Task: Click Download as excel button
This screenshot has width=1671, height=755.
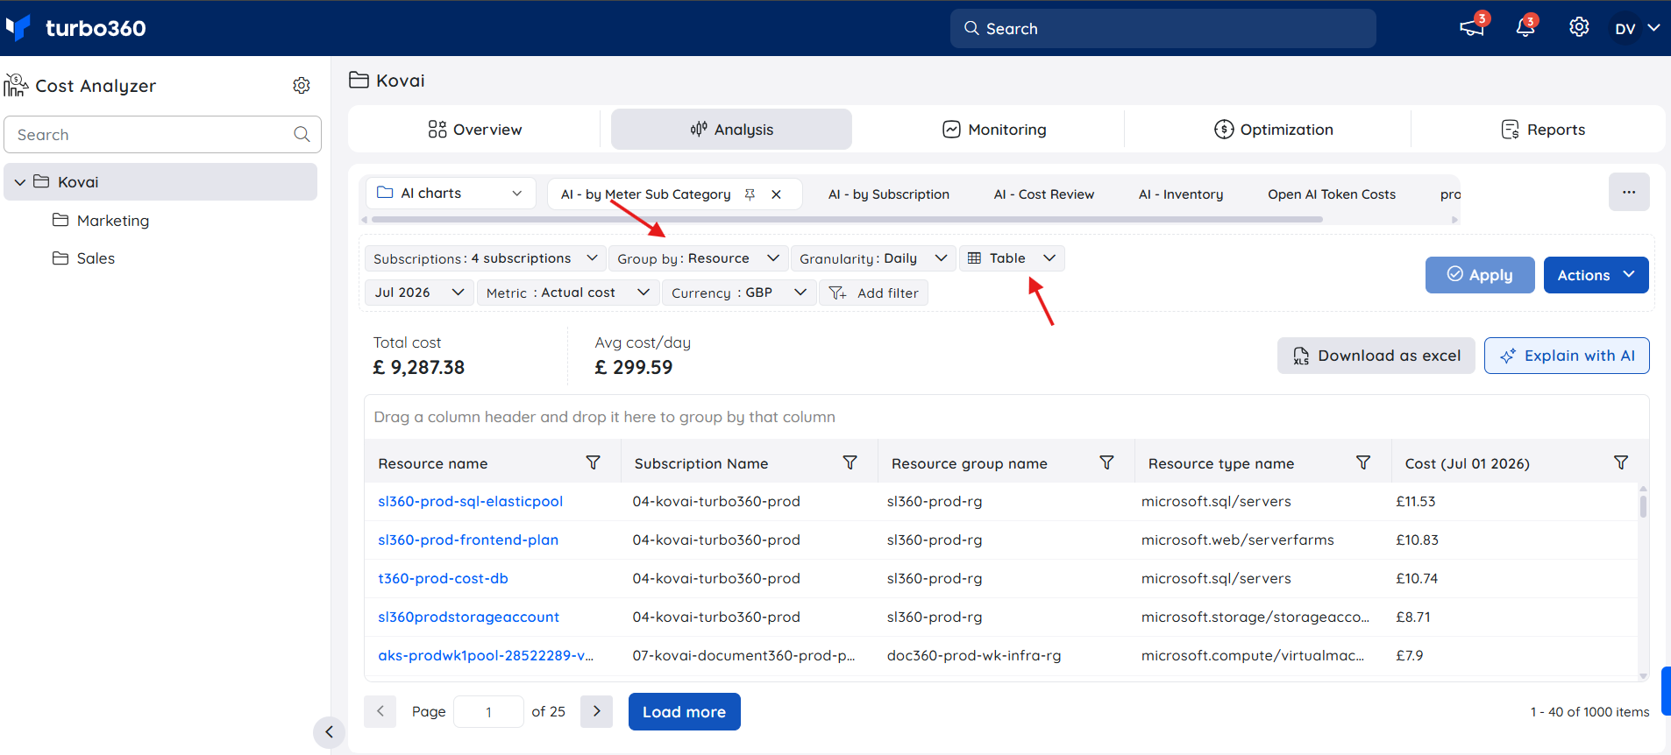Action: (x=1376, y=356)
